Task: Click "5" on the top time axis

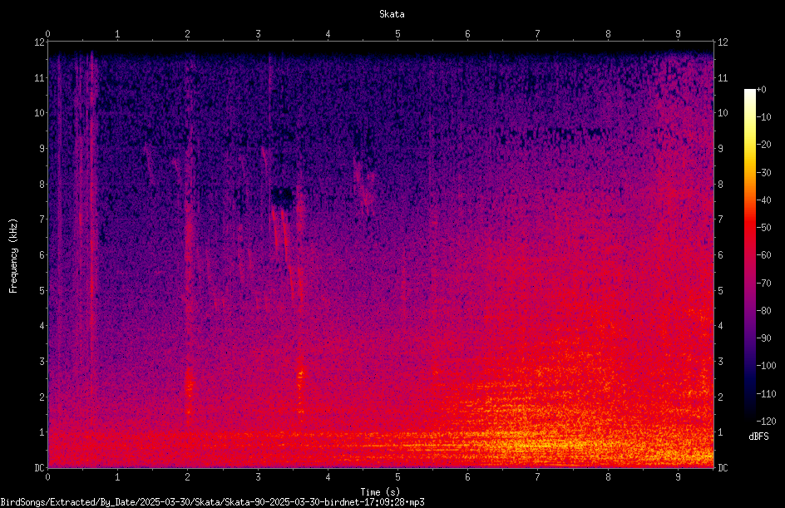Action: pos(398,34)
